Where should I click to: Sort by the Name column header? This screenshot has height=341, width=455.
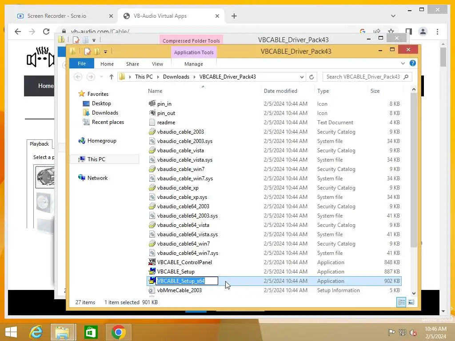[155, 91]
